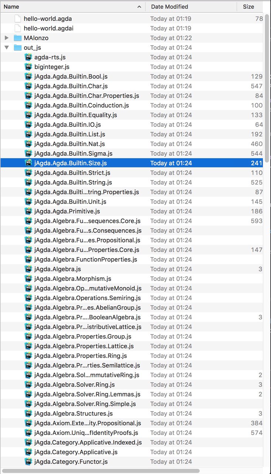271x474 pixels.
Task: Select jAgda.Algebra.Solver.Ring.Simple.js file name
Action: (x=85, y=404)
